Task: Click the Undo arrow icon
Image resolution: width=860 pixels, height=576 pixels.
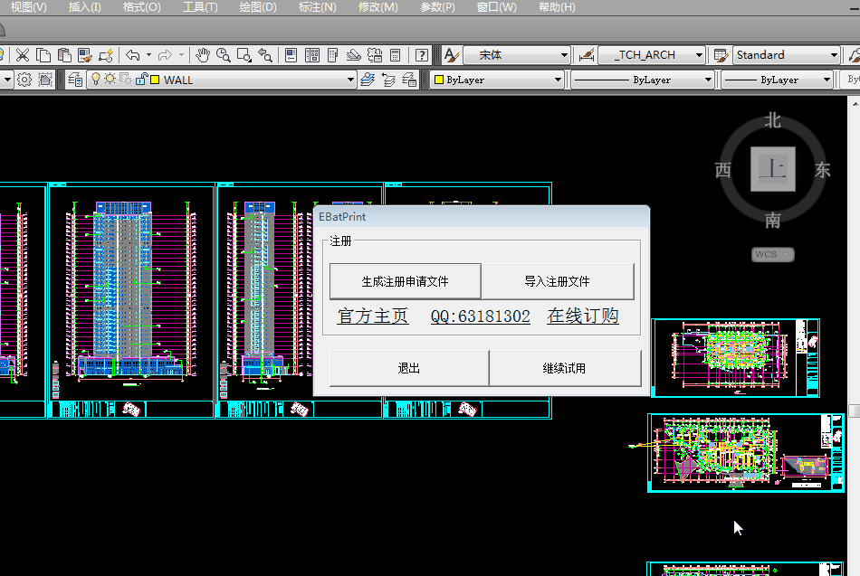Action: tap(133, 55)
